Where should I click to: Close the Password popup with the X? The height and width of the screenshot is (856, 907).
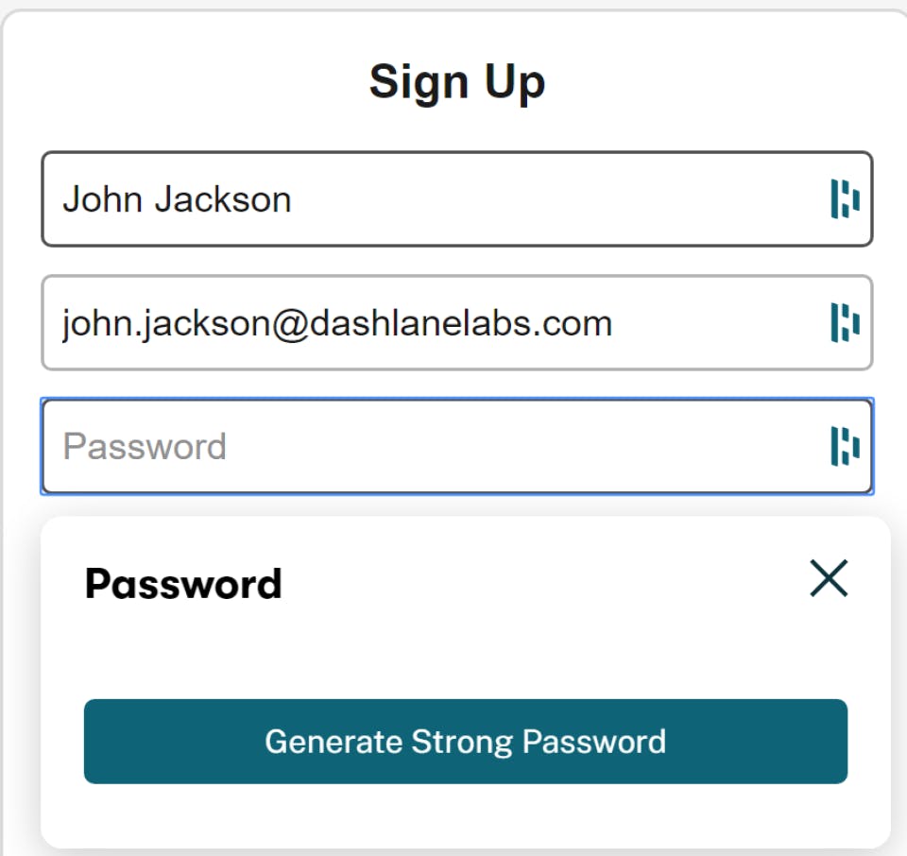(829, 578)
